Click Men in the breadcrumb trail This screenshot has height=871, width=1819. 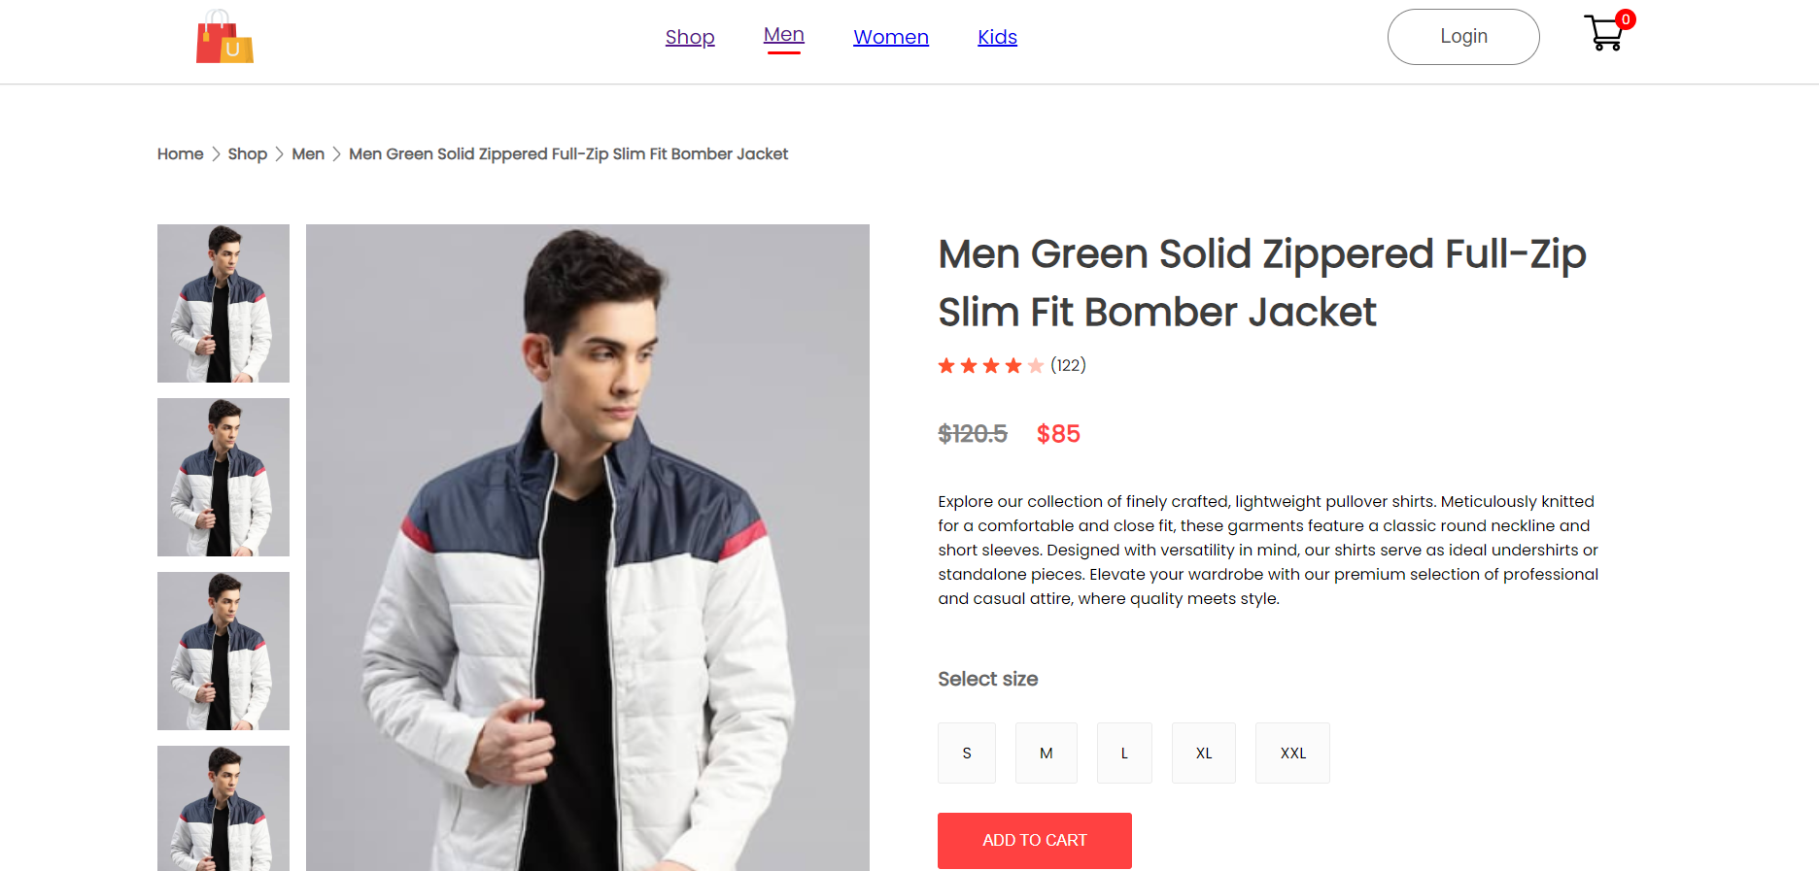coord(308,154)
